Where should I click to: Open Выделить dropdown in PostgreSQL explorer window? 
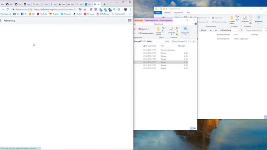pyautogui.click(x=185, y=31)
